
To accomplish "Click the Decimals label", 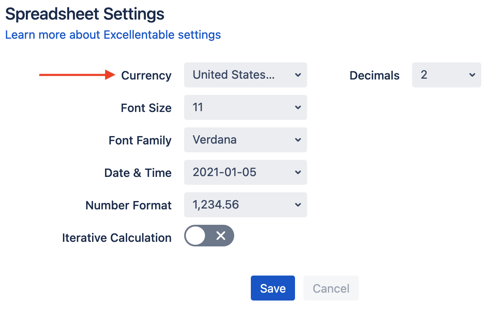I will [375, 76].
